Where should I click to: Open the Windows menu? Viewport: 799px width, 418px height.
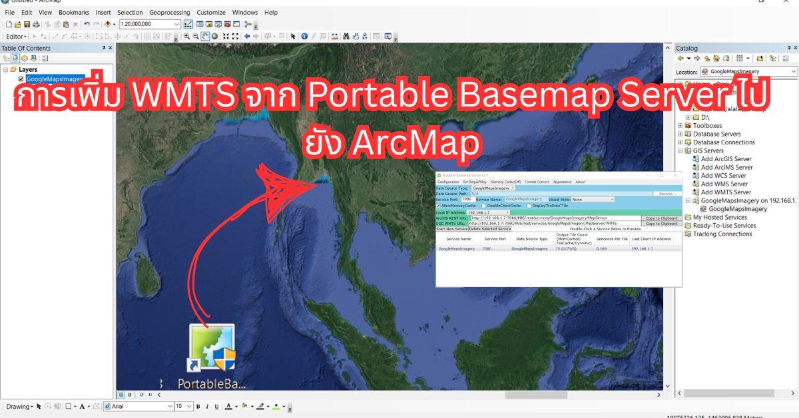245,12
